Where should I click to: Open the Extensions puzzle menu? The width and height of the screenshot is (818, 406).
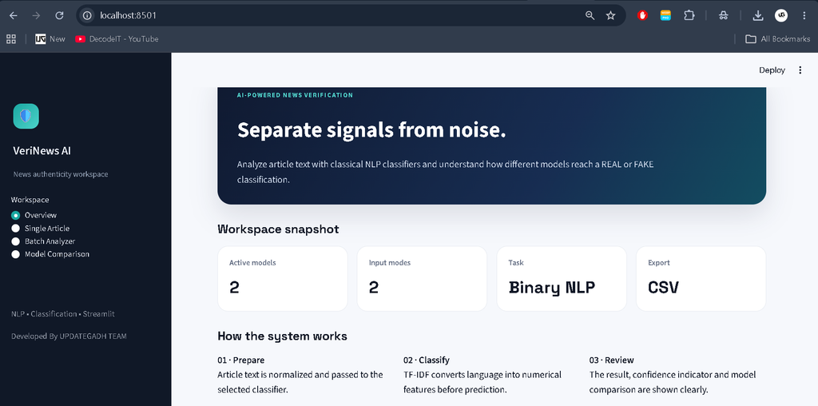pos(689,16)
